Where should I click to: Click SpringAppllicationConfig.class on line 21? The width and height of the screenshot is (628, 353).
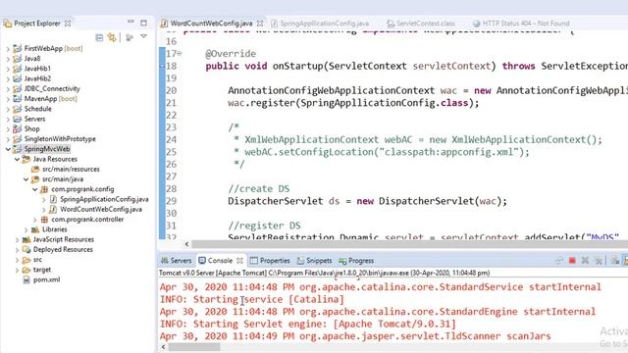tap(384, 103)
